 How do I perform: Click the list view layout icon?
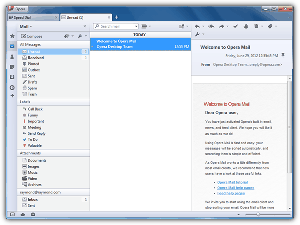[x=144, y=26]
